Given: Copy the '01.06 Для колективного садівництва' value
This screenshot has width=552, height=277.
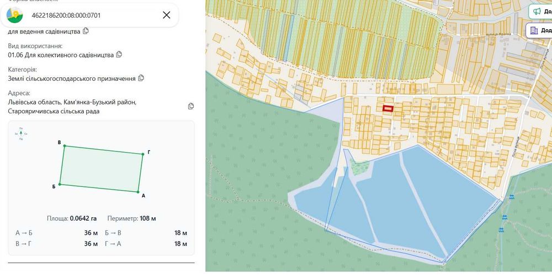Looking at the screenshot, I should tap(119, 55).
